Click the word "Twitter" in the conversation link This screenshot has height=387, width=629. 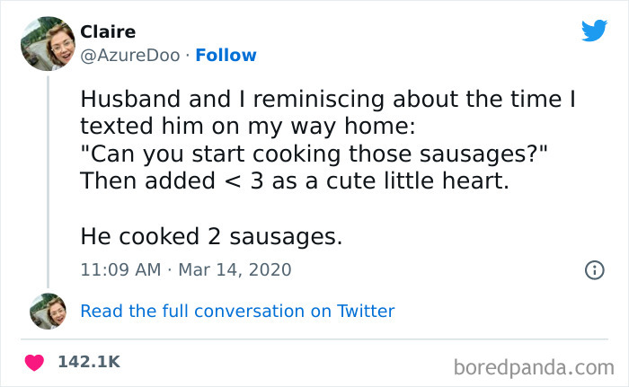click(x=366, y=312)
